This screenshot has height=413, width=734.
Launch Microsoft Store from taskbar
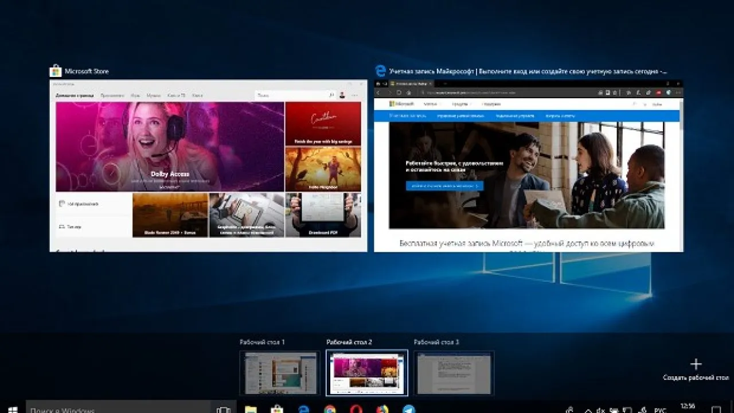[277, 410]
